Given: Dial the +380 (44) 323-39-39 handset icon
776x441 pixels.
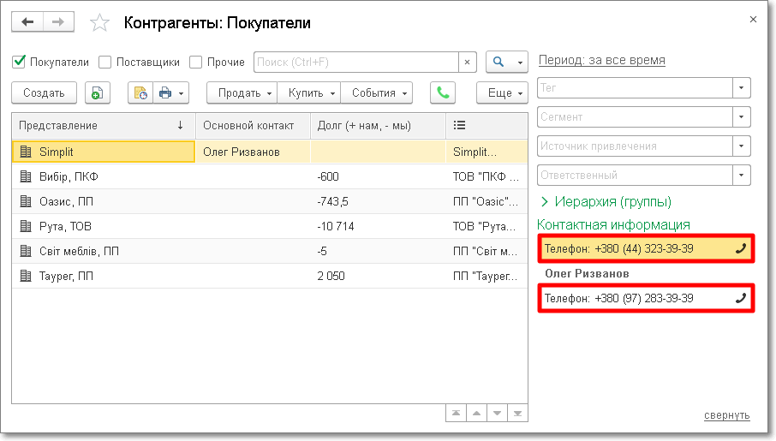Looking at the screenshot, I should coord(741,248).
